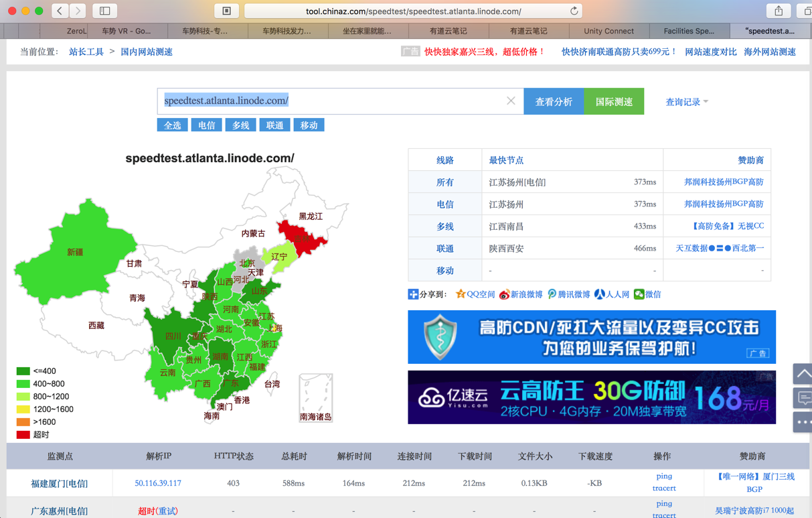Image resolution: width=812 pixels, height=518 pixels.
Task: Go forward with Safari's forward arrow
Action: tap(78, 11)
